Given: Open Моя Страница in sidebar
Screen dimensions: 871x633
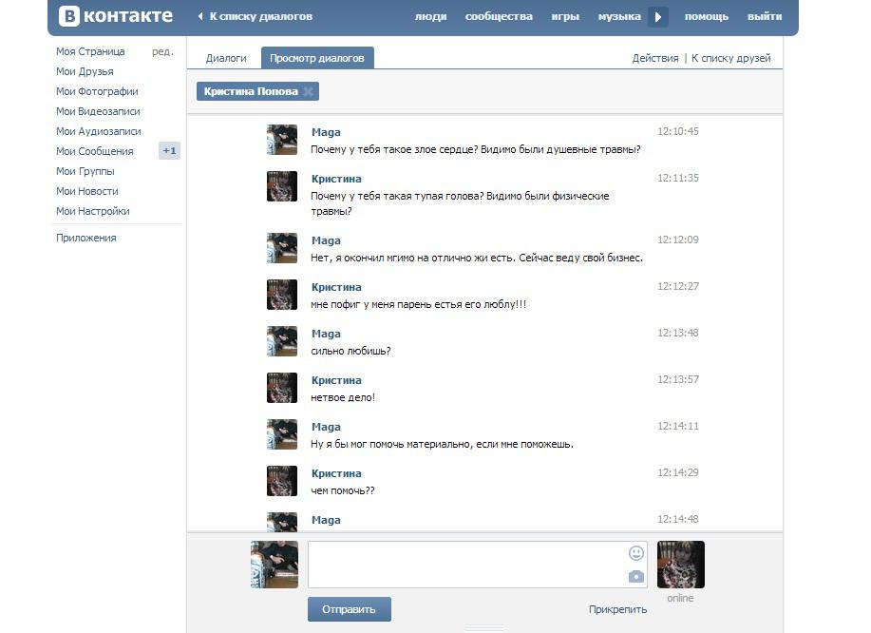Looking at the screenshot, I should coord(90,51).
